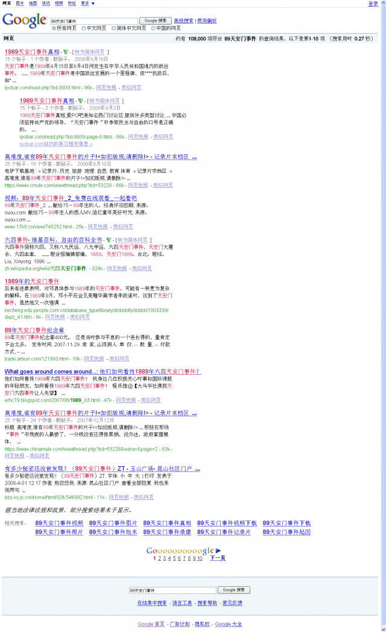Click the 下一页 next page link
Screen dimensions: 386x632
pyautogui.click(x=218, y=558)
